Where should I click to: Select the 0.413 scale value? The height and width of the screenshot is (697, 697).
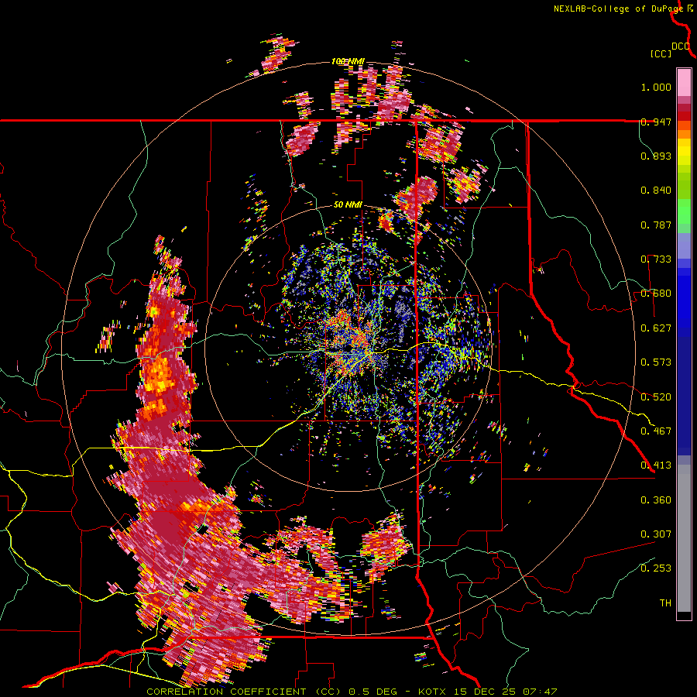(656, 465)
